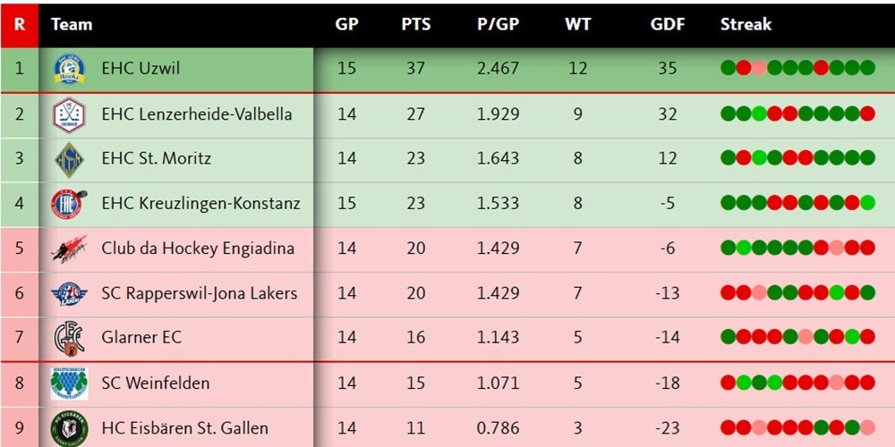The width and height of the screenshot is (895, 447).
Task: Click the WT column header
Action: [x=578, y=24]
